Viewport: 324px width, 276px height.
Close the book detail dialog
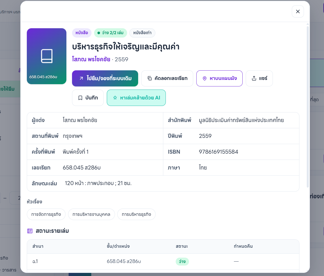[x=298, y=12]
